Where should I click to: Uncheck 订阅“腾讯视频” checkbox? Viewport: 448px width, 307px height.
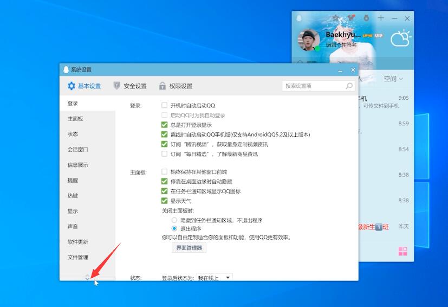164,144
